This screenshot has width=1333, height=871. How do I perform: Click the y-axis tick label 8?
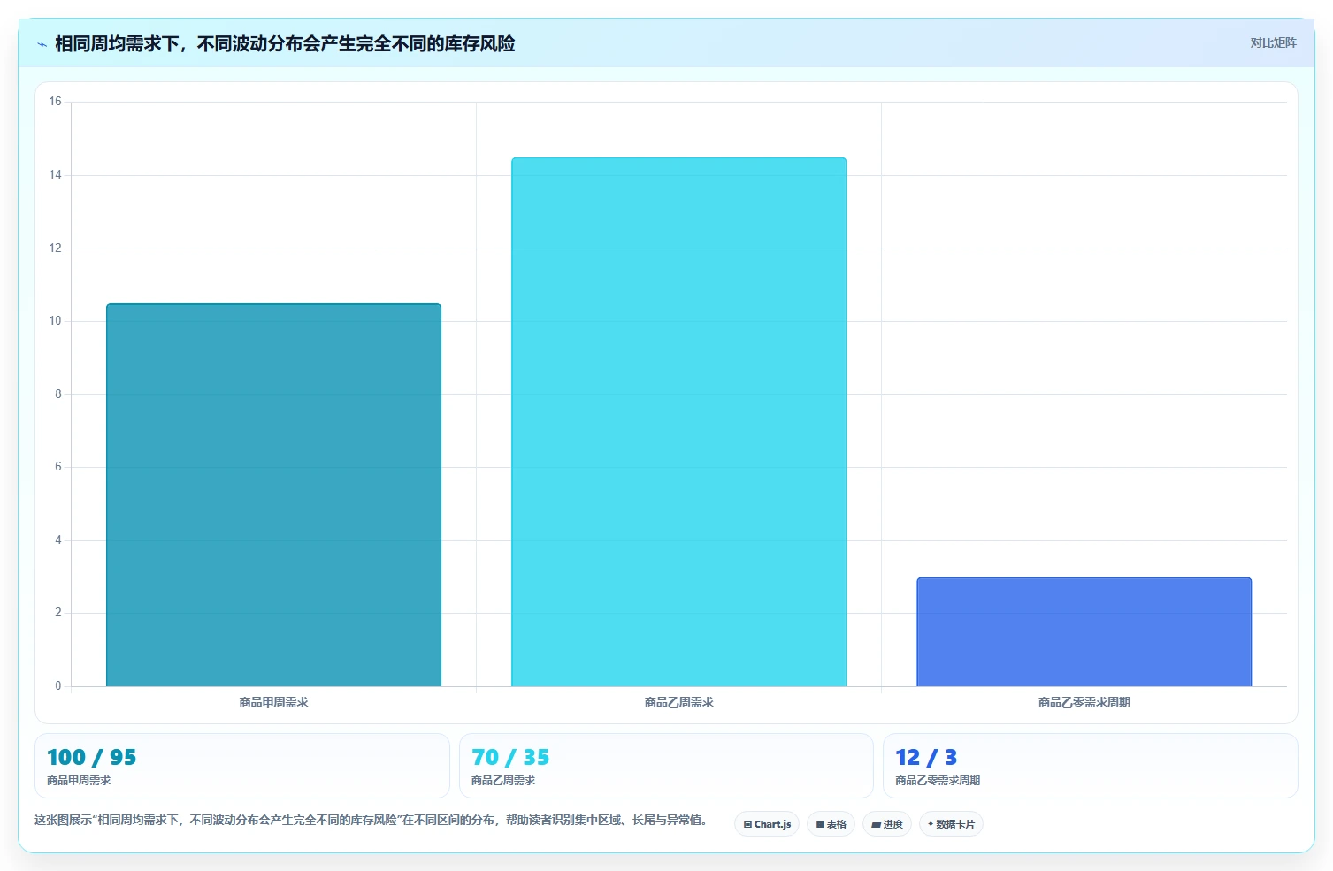click(x=58, y=394)
